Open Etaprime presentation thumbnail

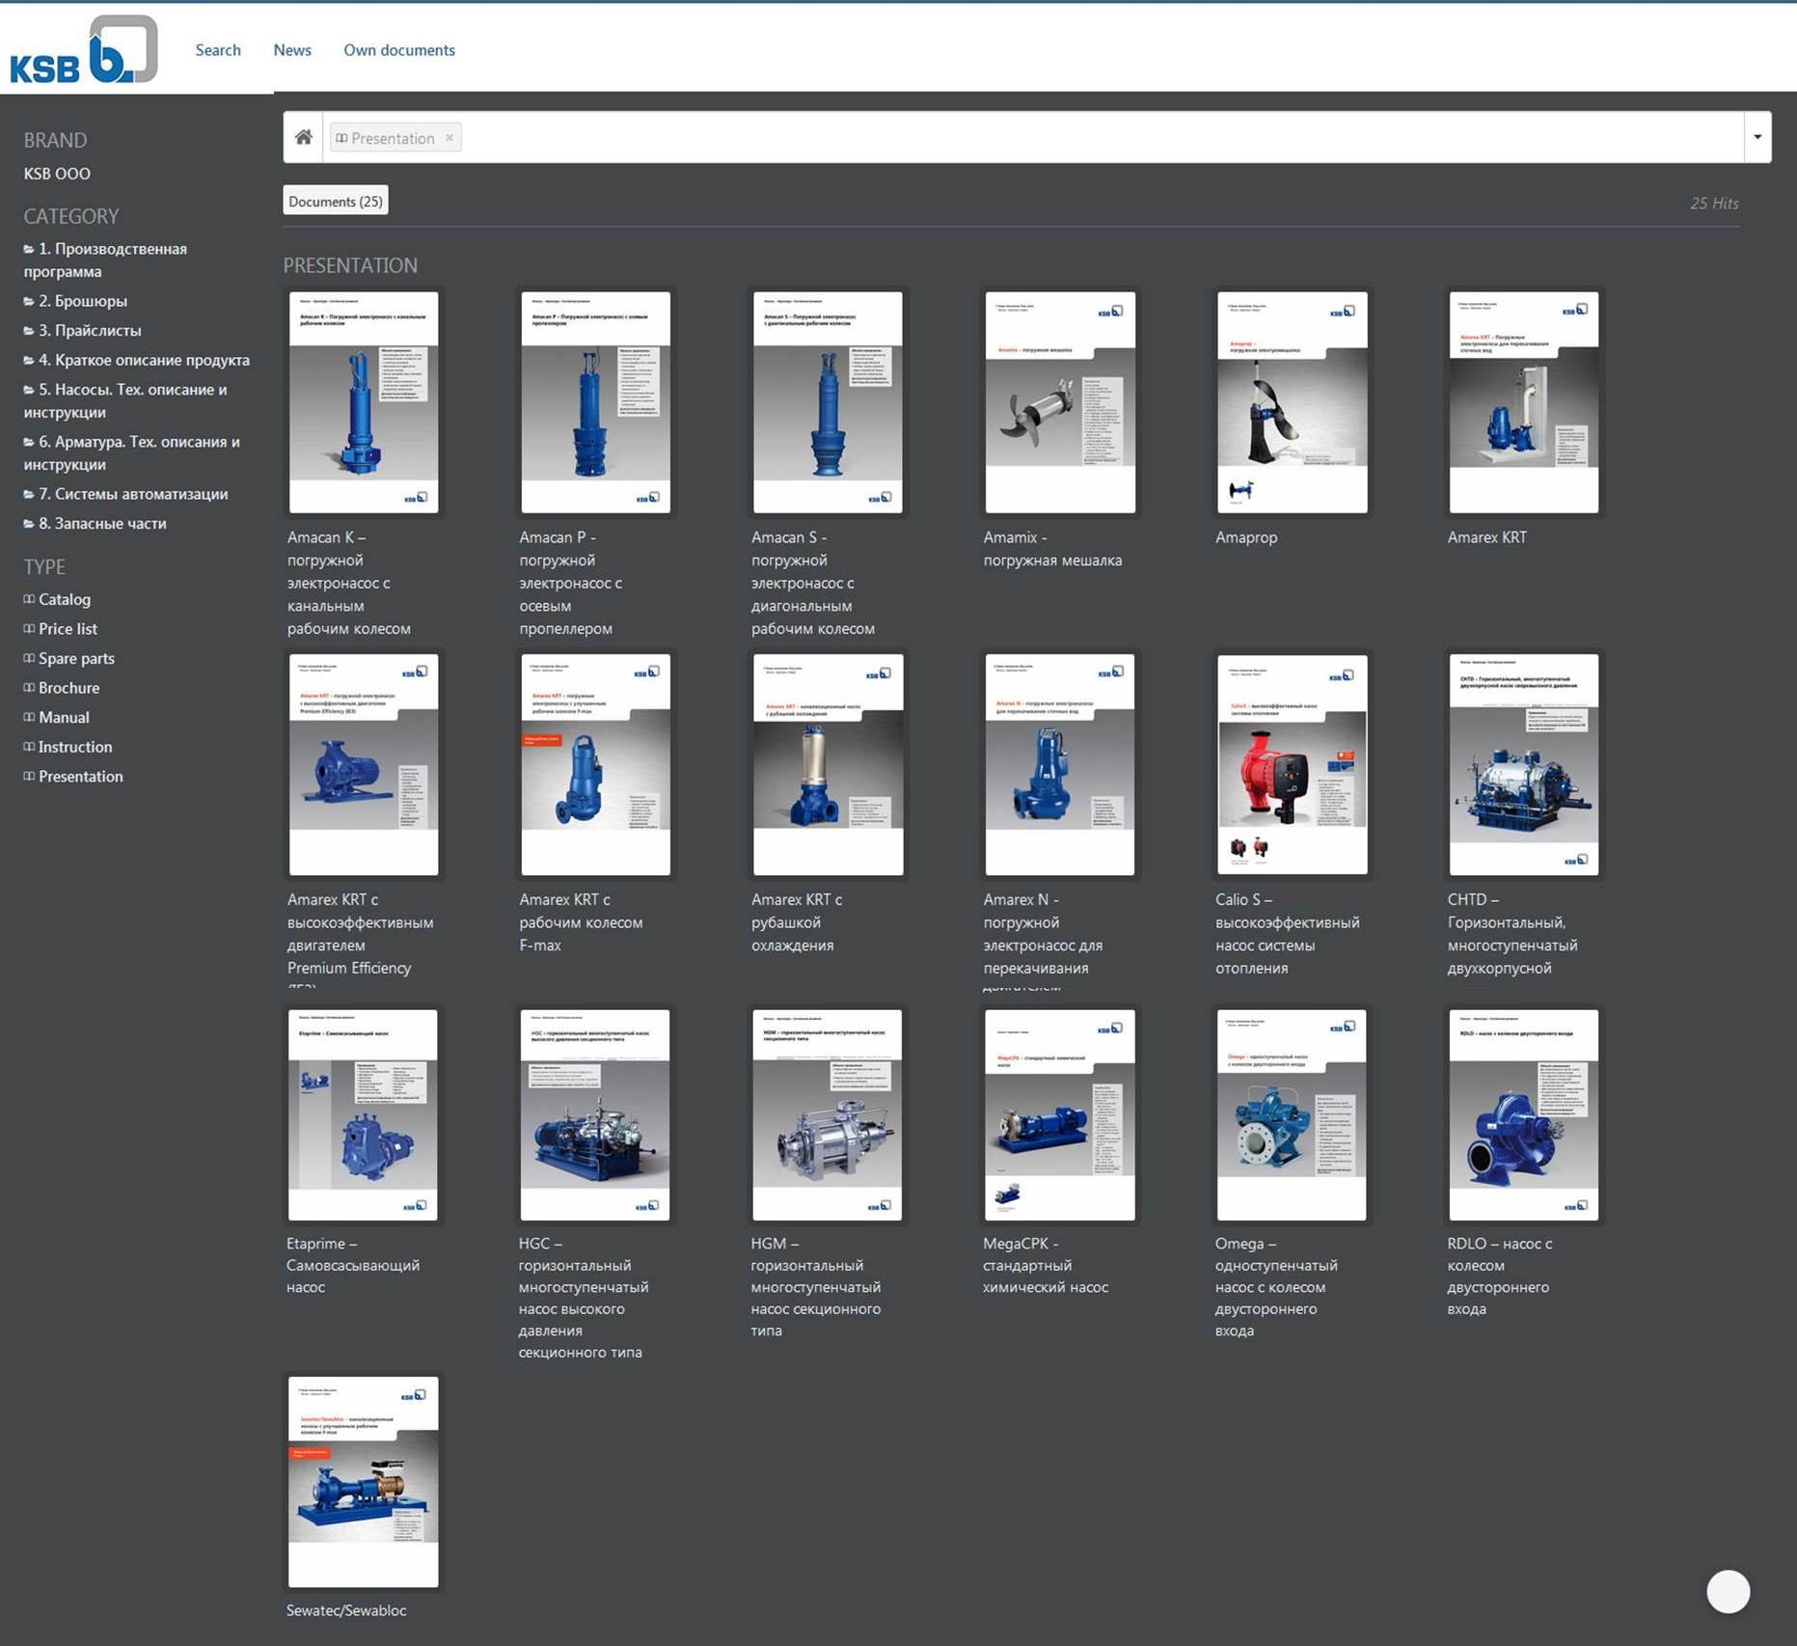[363, 1115]
